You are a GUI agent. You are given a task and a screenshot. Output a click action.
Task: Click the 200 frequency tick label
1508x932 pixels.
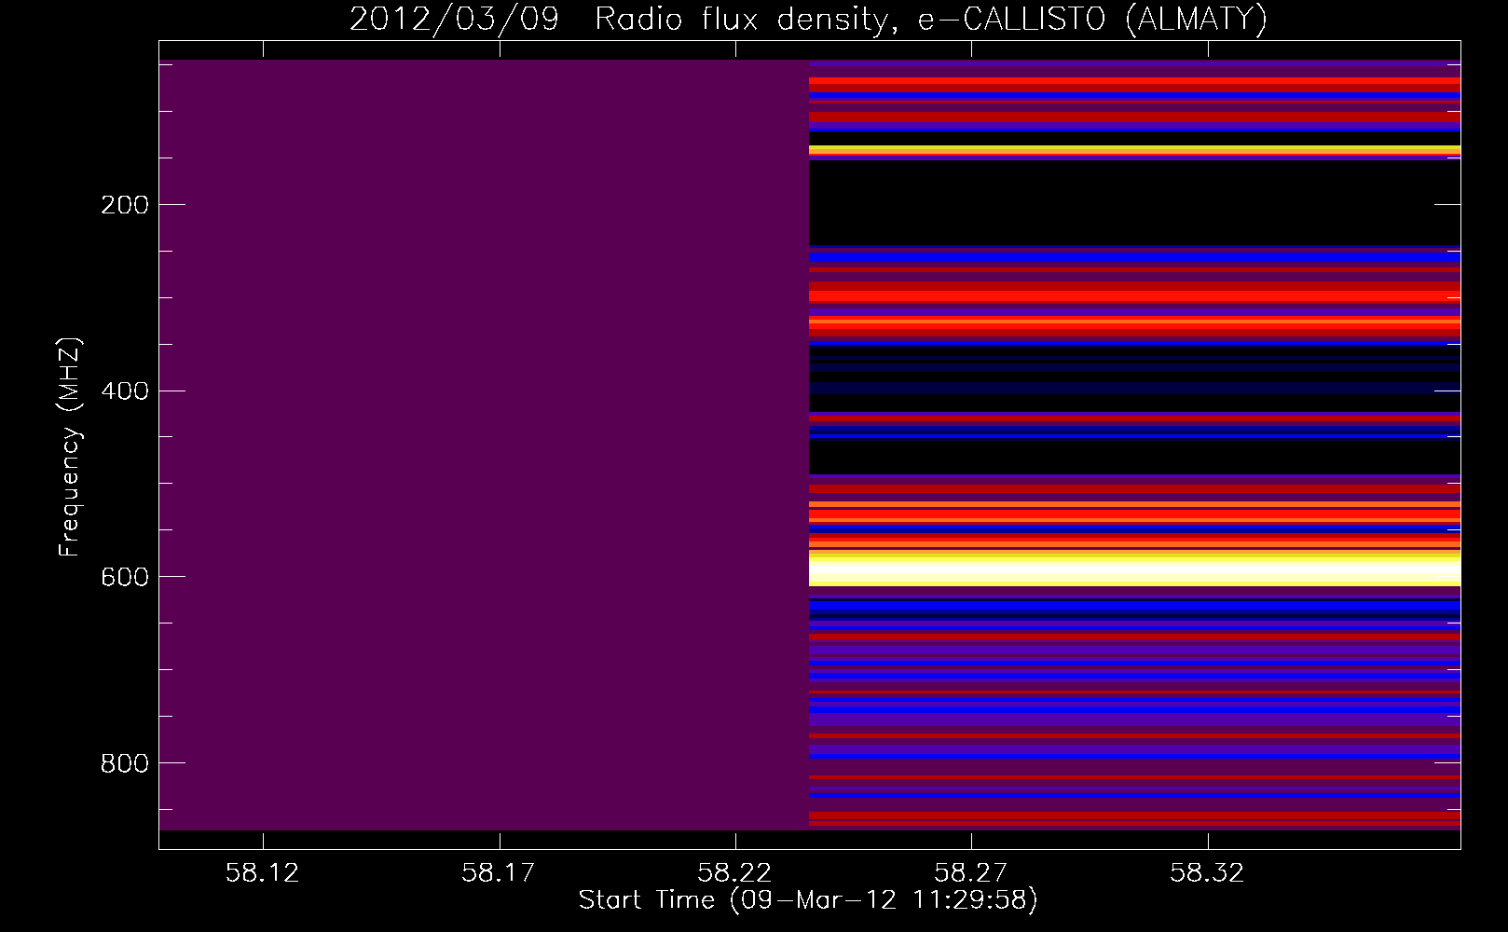[124, 205]
